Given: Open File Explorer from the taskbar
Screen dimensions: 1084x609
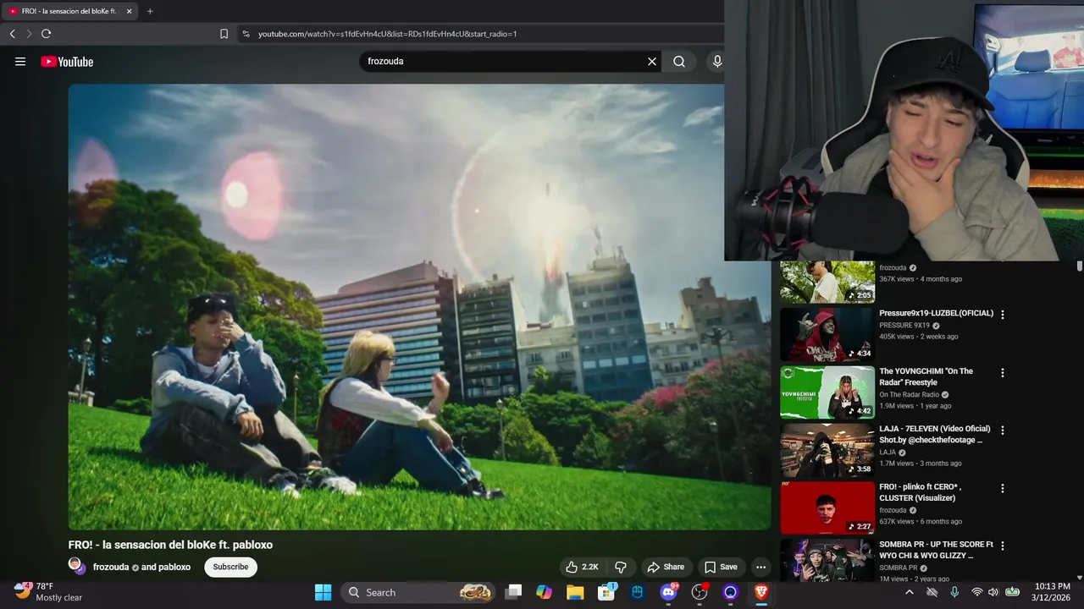Looking at the screenshot, I should tap(575, 592).
